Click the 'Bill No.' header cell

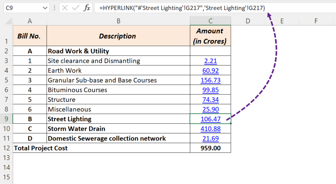pyautogui.click(x=30, y=36)
